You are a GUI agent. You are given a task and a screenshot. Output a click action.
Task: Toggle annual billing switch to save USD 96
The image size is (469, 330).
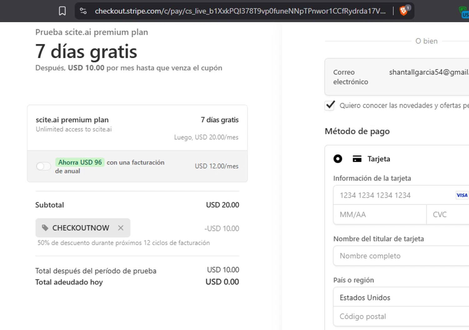point(43,166)
